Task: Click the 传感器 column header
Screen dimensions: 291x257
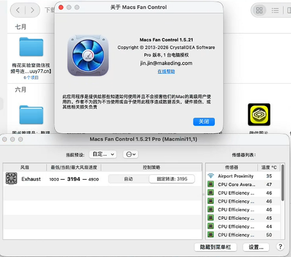Action: pos(232,168)
